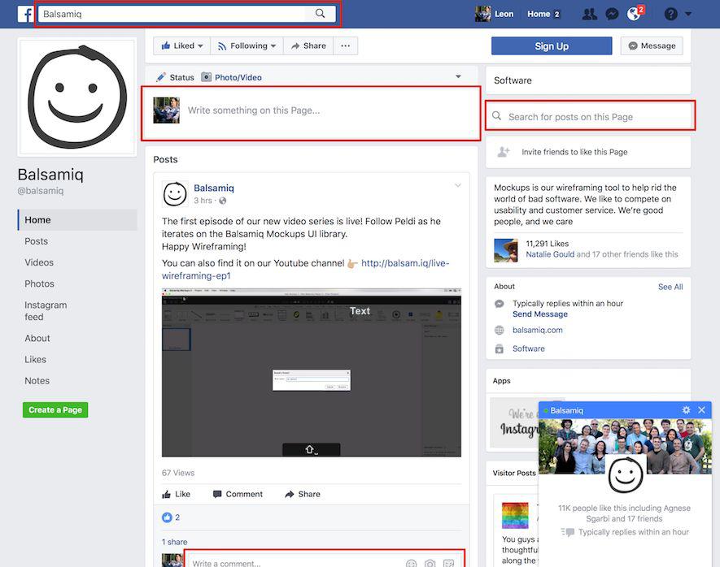Viewport: 720px width, 567px height.
Task: Click the invite friends person icon
Action: coord(504,152)
